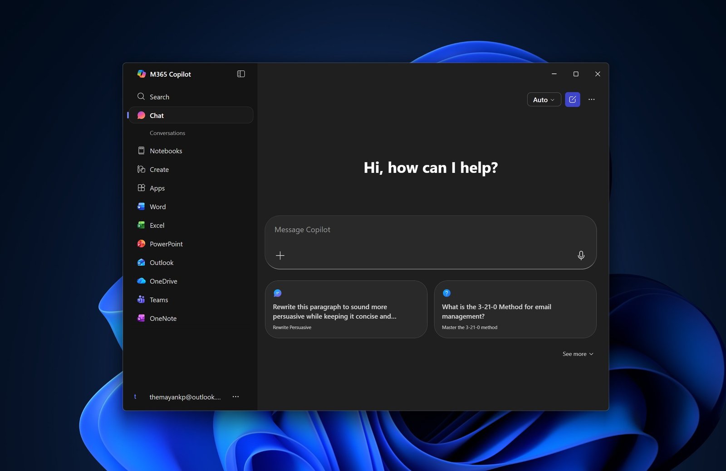Open OneDrive in the sidebar

coord(163,281)
